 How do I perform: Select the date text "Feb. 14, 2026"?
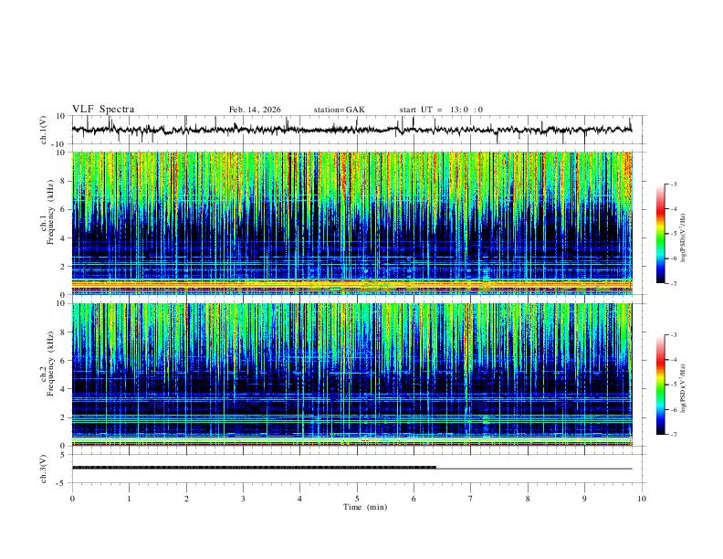click(x=255, y=110)
